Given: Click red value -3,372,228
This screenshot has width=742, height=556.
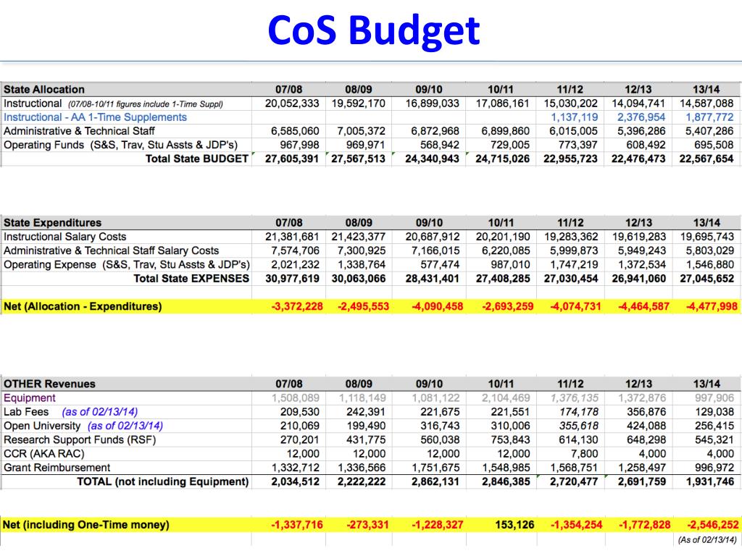Looking at the screenshot, I should pos(296,306).
